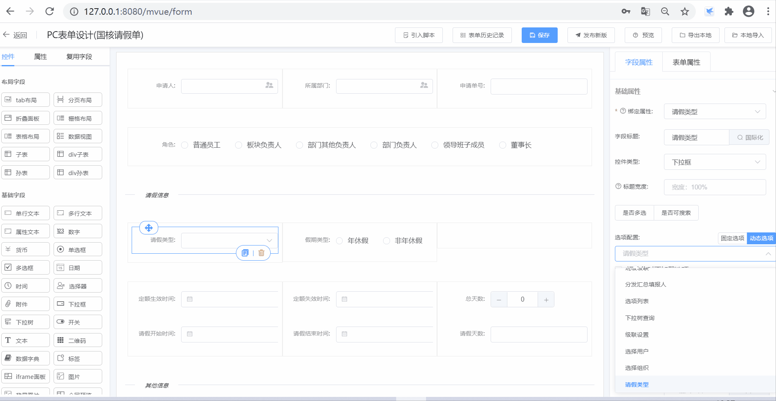This screenshot has height=401, width=776.
Task: Switch to the 表单属性 tab
Action: pos(686,62)
